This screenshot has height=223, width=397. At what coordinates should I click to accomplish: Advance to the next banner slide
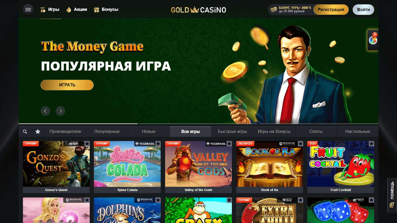pos(60,111)
